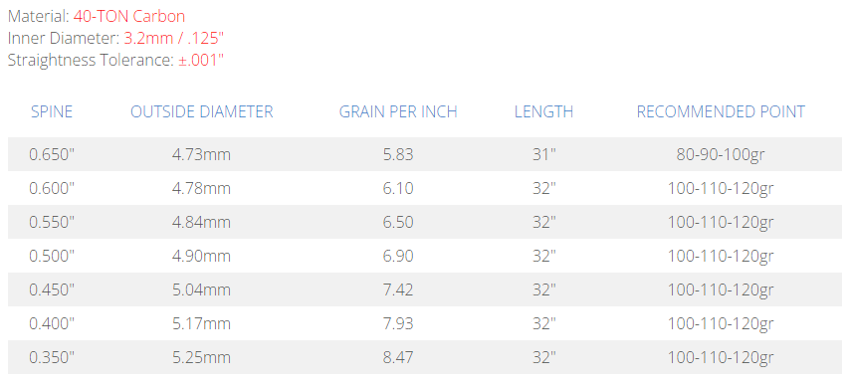852x385 pixels.
Task: Click the 3.2mm / .125" inner diameter value
Action: pyautogui.click(x=174, y=38)
